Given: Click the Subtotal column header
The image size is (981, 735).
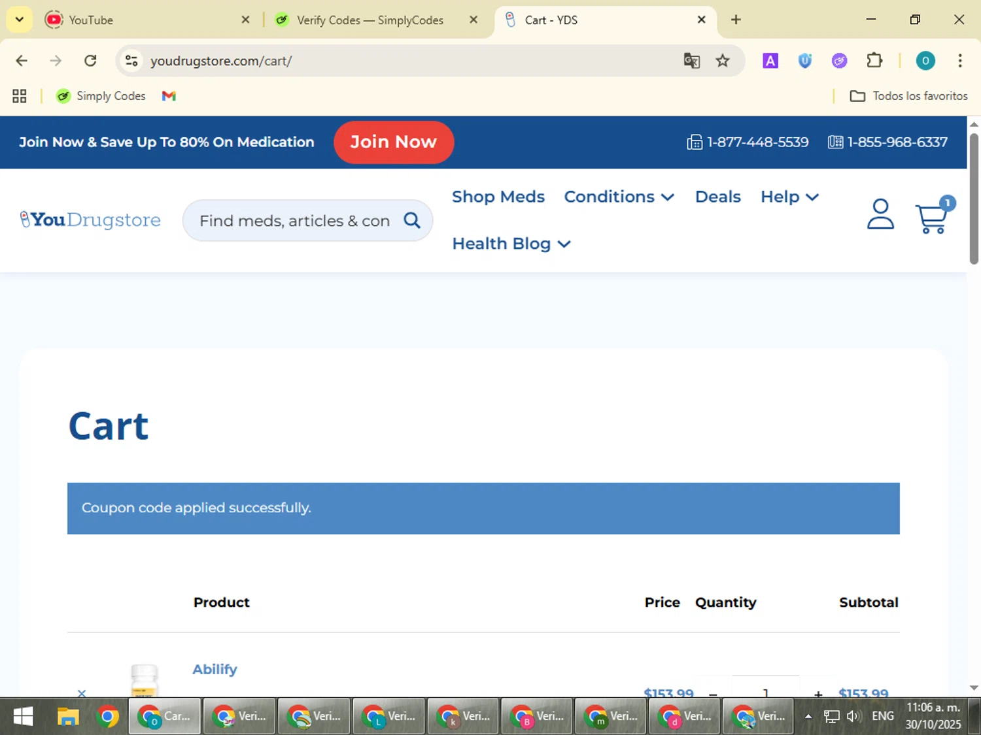Looking at the screenshot, I should click(869, 602).
